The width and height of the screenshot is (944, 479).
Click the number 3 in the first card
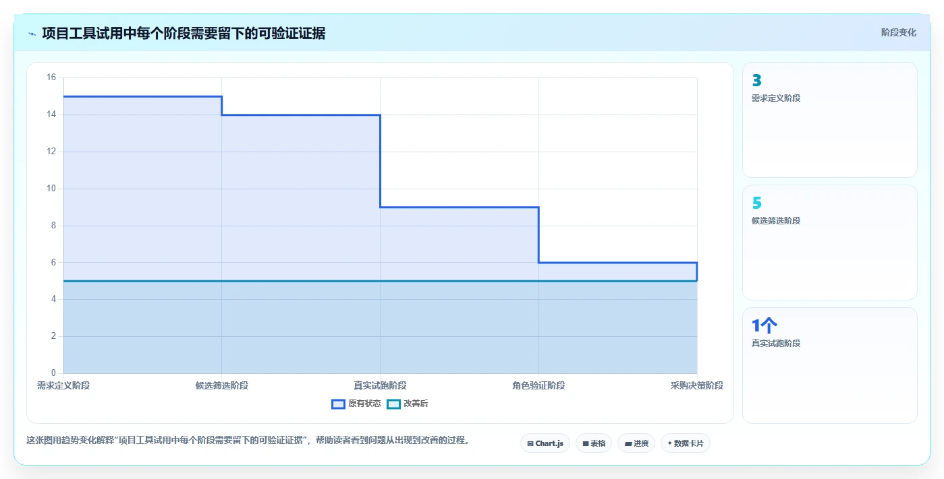756,80
